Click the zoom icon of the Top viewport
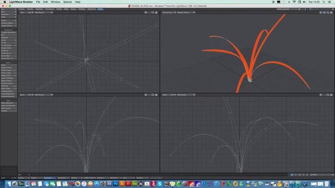The height and width of the screenshot is (188, 335). tap(153, 13)
